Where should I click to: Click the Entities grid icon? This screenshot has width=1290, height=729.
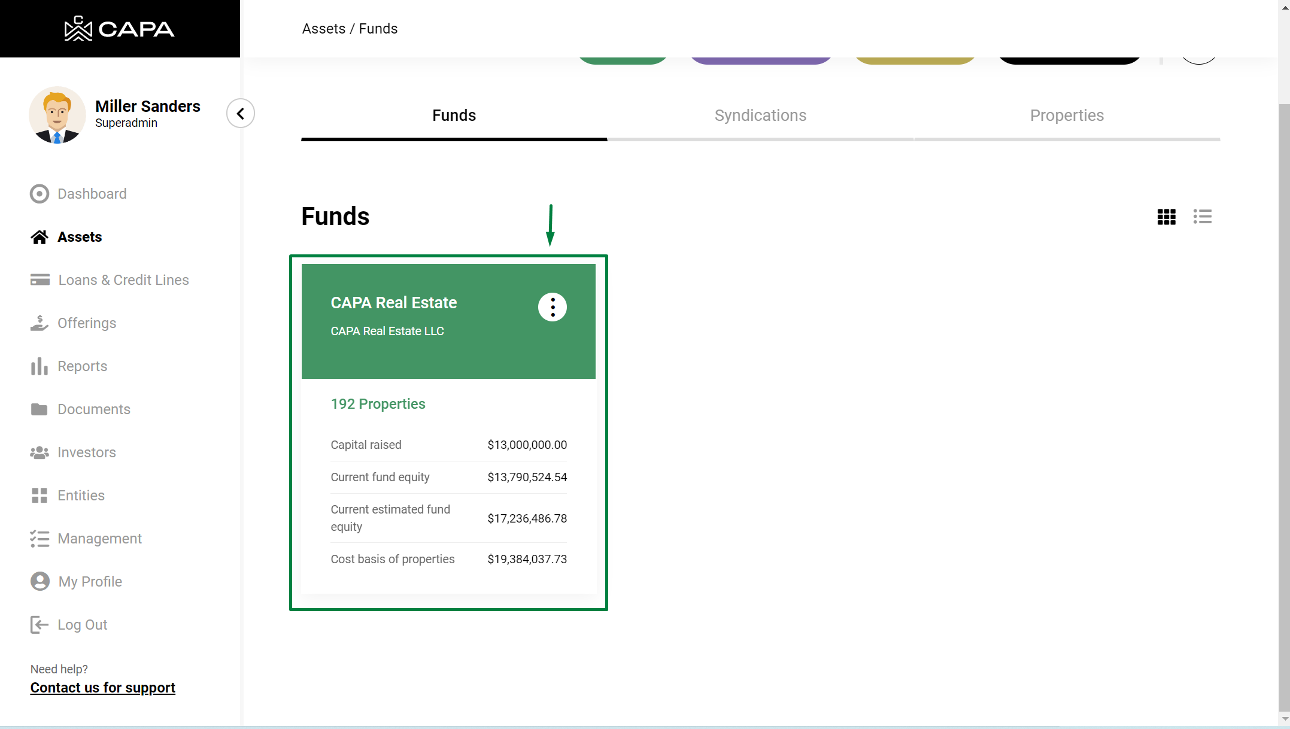click(x=40, y=496)
